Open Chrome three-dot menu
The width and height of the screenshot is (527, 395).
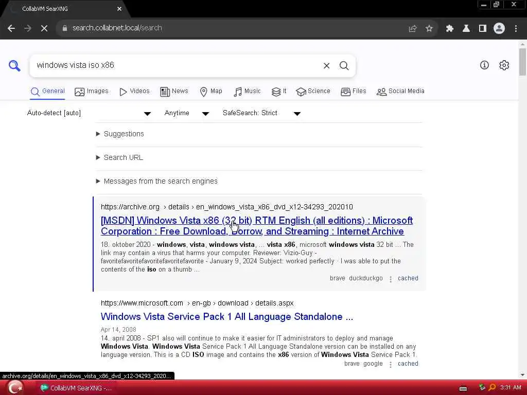click(x=516, y=29)
